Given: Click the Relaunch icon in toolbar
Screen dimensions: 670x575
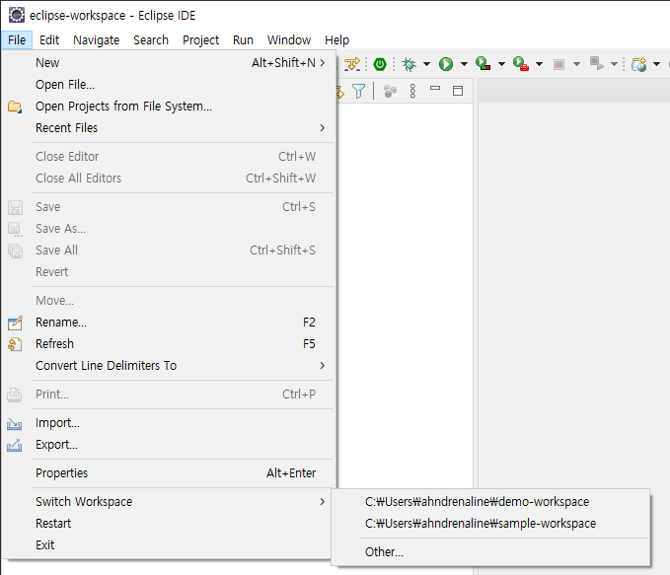Looking at the screenshot, I should [597, 64].
